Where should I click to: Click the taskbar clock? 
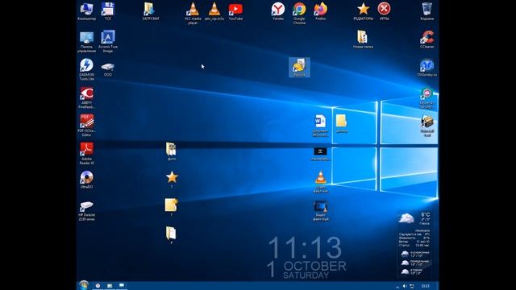[425, 287]
